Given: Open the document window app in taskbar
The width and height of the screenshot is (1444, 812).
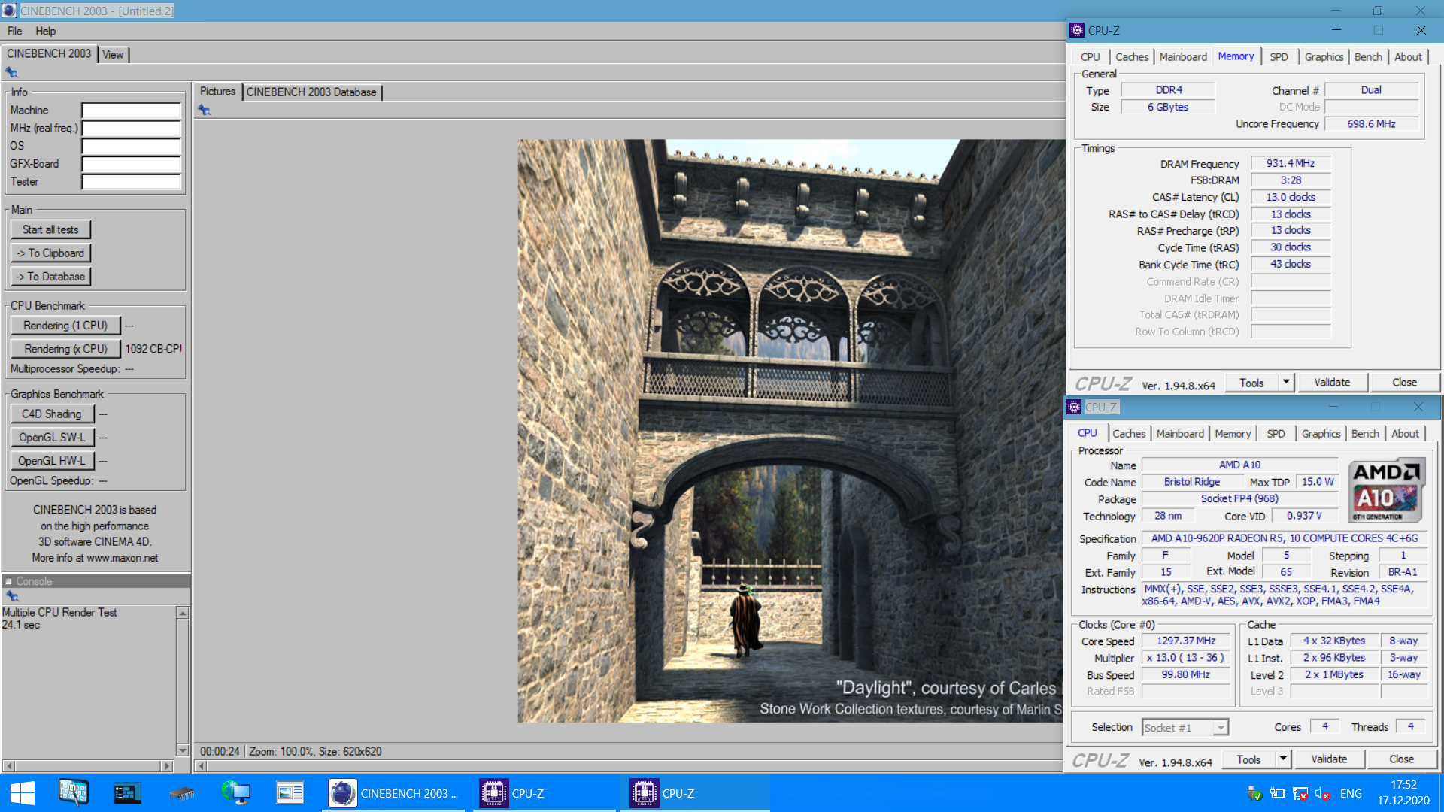Looking at the screenshot, I should point(290,793).
